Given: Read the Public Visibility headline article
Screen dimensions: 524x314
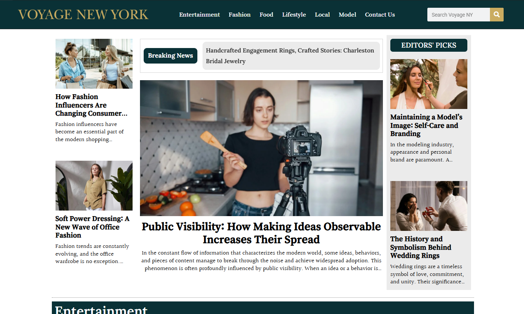Looking at the screenshot, I should [x=261, y=233].
